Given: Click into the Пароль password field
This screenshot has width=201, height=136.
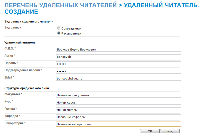Looking at the screenshot, I should (x=119, y=64).
